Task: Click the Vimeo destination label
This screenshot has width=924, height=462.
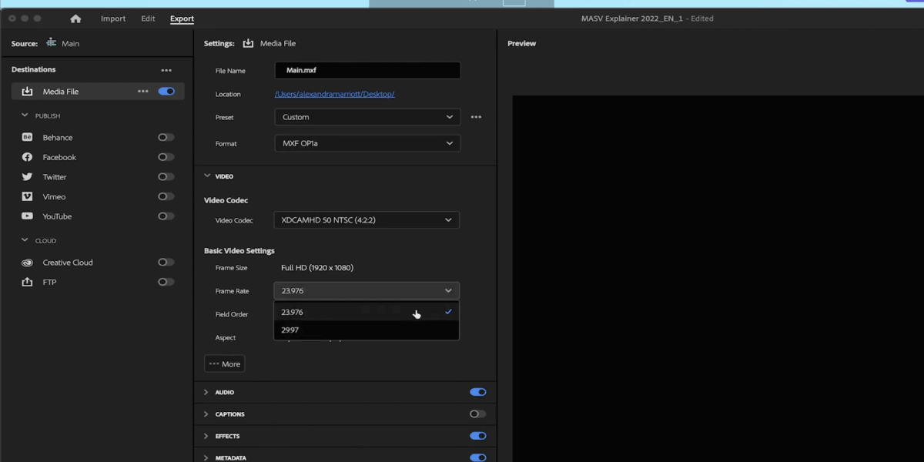Action: (x=54, y=197)
